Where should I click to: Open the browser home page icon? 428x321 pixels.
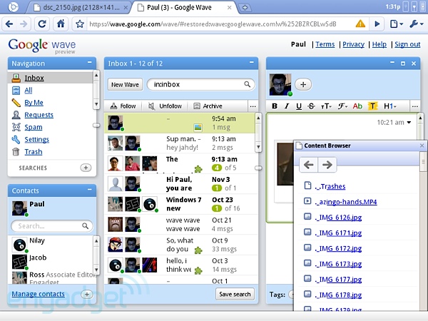61,24
